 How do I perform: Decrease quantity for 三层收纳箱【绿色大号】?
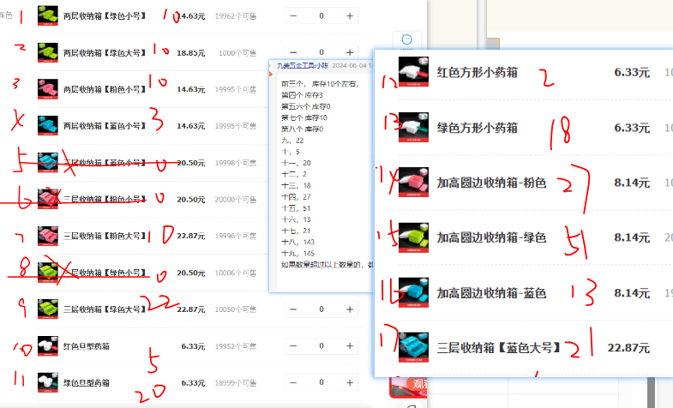pyautogui.click(x=293, y=309)
